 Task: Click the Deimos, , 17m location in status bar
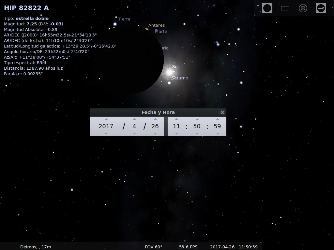click(36, 247)
